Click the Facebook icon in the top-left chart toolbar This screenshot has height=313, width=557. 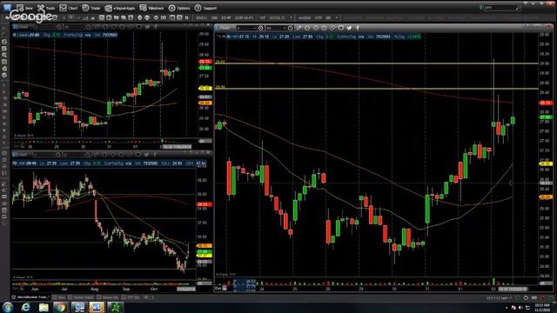point(155,27)
